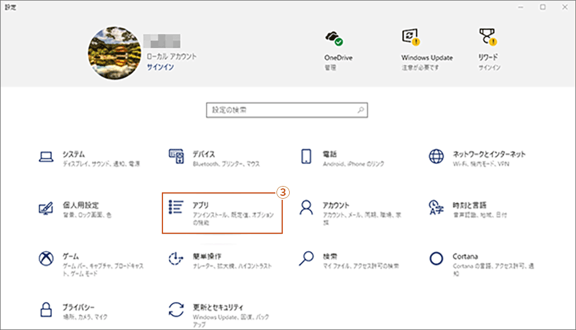Click the リワード medal icon

pos(488,37)
